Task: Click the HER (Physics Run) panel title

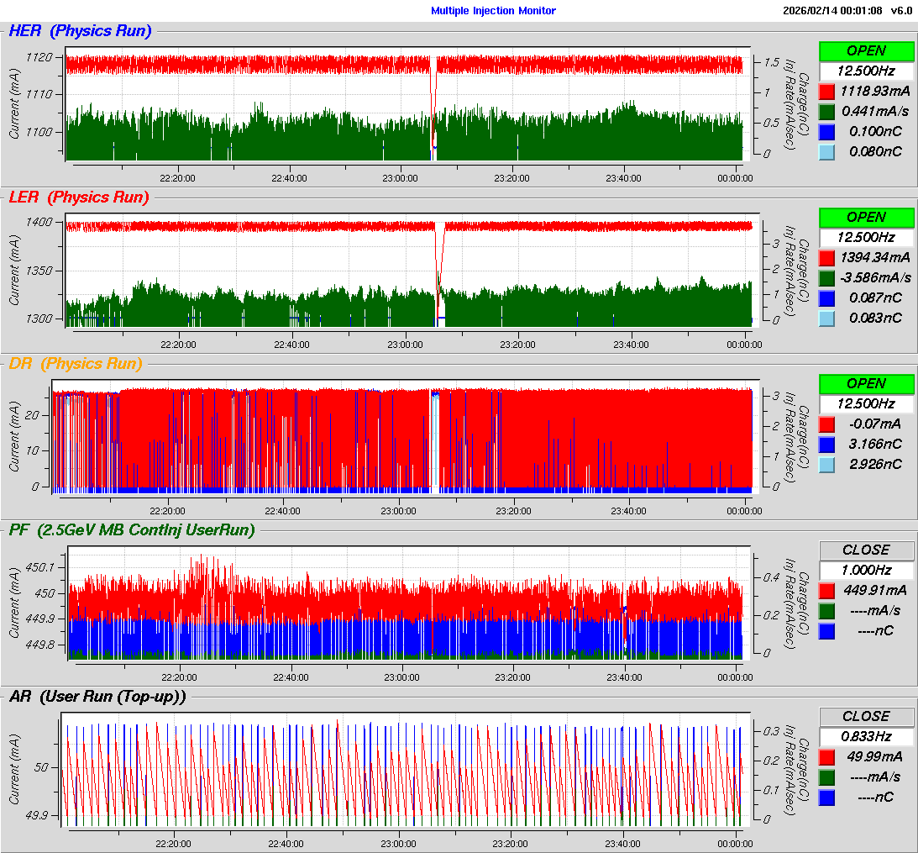Action: coord(80,31)
